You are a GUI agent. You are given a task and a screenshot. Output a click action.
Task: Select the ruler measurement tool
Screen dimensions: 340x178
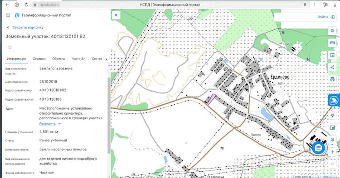(x=332, y=43)
